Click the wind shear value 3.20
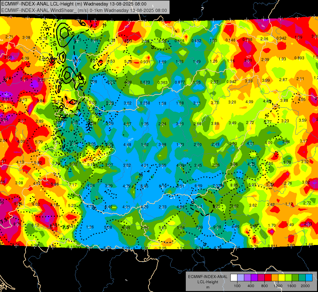 point(232,102)
